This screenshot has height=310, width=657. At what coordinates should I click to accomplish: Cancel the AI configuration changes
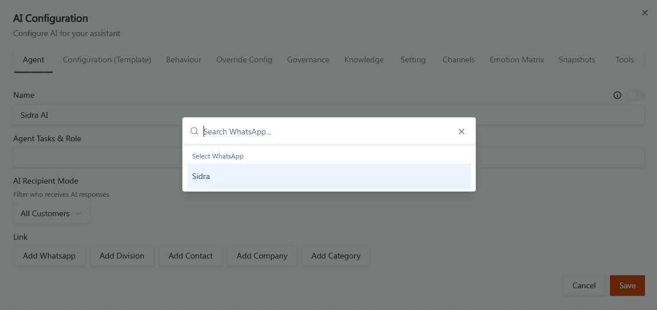[584, 286]
